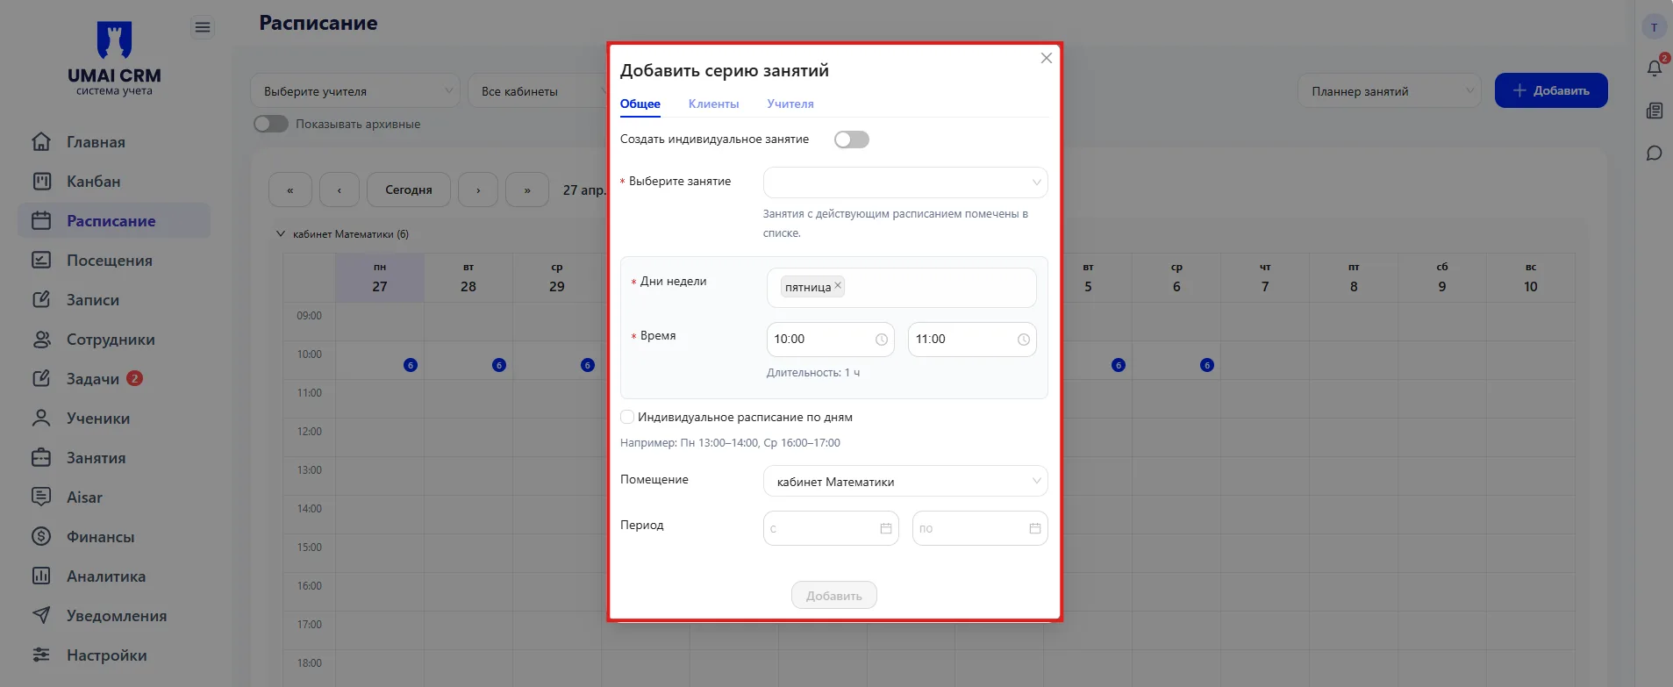Open the chat bubble icon in the right rail
Viewport: 1673px width, 687px height.
[1655, 154]
